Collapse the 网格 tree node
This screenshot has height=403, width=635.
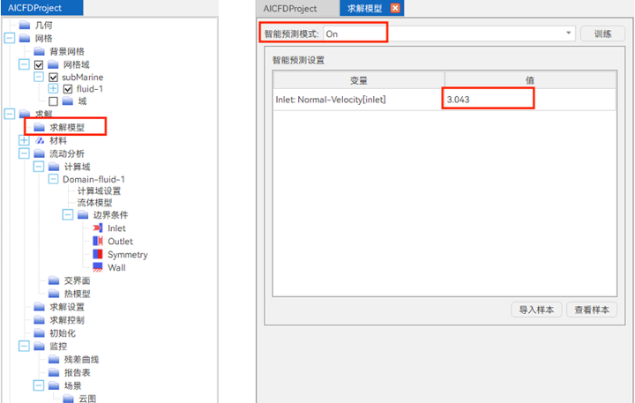coord(10,38)
